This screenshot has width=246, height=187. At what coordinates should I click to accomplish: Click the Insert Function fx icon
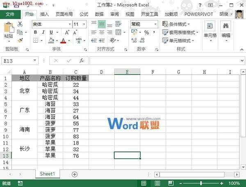point(82,60)
